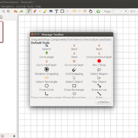Image resolution: width=138 pixels, height=138 pixels.
Task: Click the Ruler icon in dialog
Action: (99, 94)
